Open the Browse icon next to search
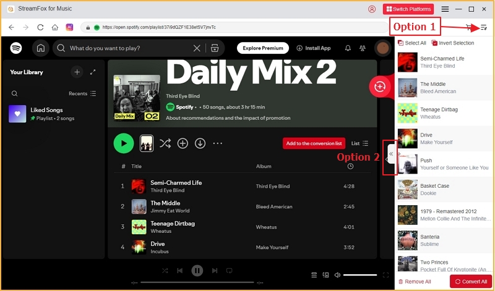 point(215,48)
